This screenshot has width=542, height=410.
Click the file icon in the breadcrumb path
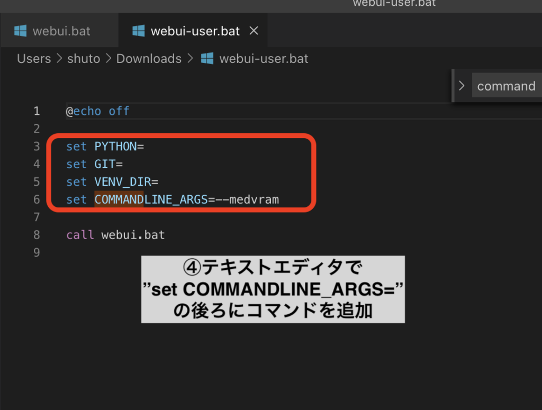[x=207, y=59]
